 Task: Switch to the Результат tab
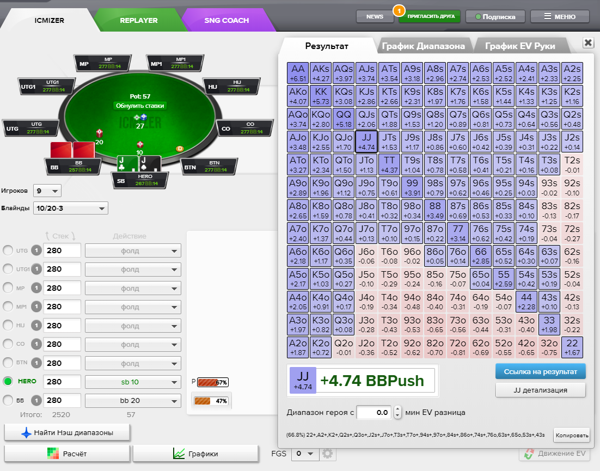coord(327,46)
